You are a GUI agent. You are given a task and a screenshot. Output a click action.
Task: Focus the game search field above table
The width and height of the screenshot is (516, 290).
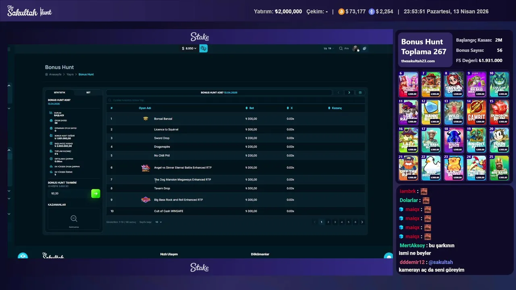pyautogui.click(x=235, y=100)
